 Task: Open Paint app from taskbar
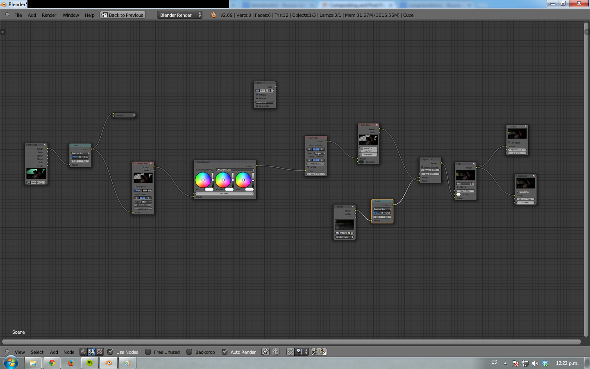(127, 363)
